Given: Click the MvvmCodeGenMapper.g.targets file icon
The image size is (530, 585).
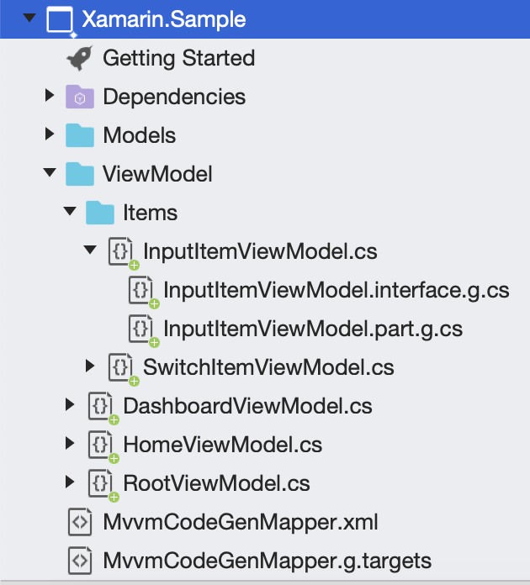Looking at the screenshot, I should [x=80, y=561].
